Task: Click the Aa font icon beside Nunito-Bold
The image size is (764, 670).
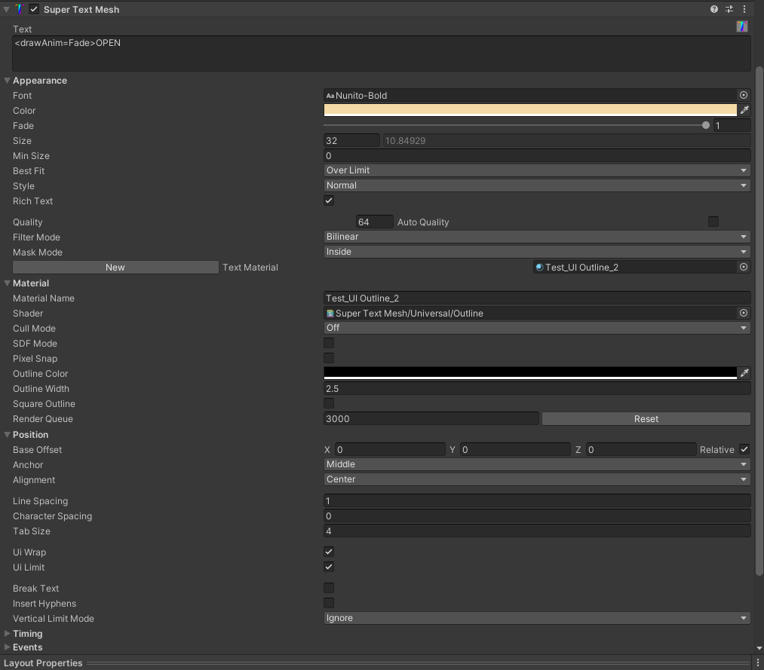Action: coord(330,96)
